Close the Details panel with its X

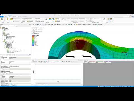(x=30, y=55)
